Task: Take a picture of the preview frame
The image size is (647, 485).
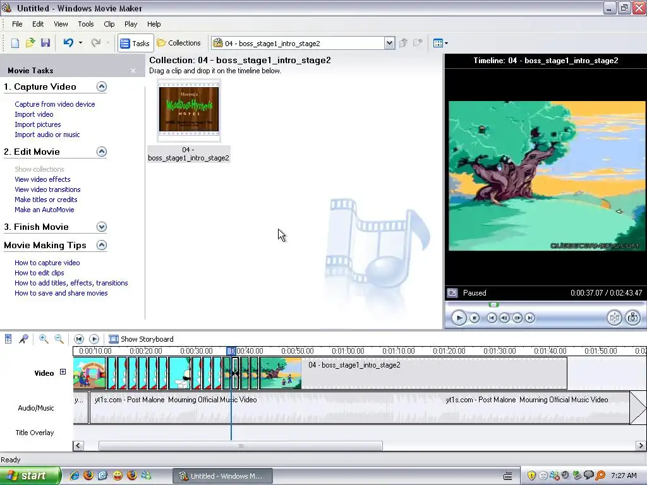Action: tap(632, 318)
